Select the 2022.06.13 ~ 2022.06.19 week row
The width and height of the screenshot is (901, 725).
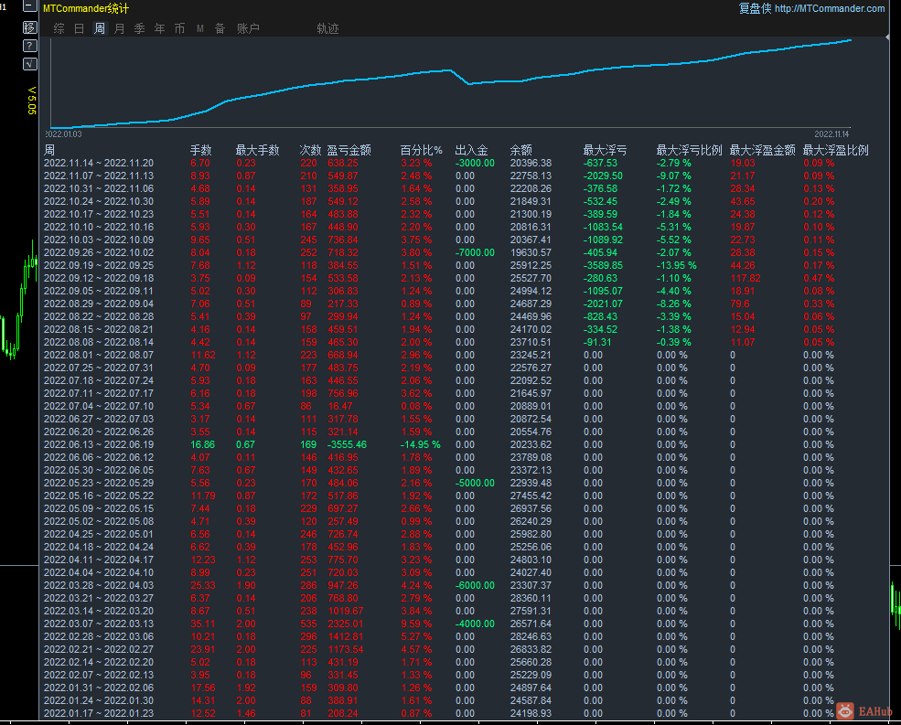click(x=99, y=445)
